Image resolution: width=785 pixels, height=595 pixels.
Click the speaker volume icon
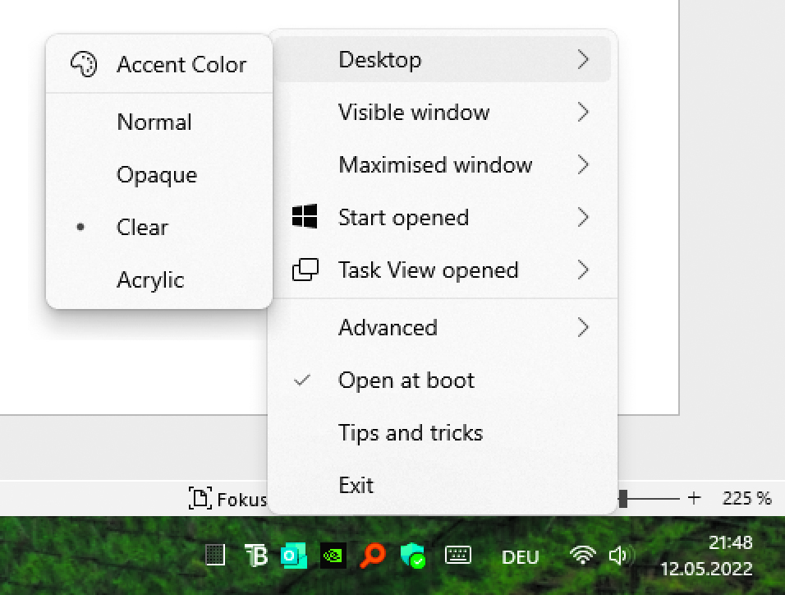[x=620, y=556]
